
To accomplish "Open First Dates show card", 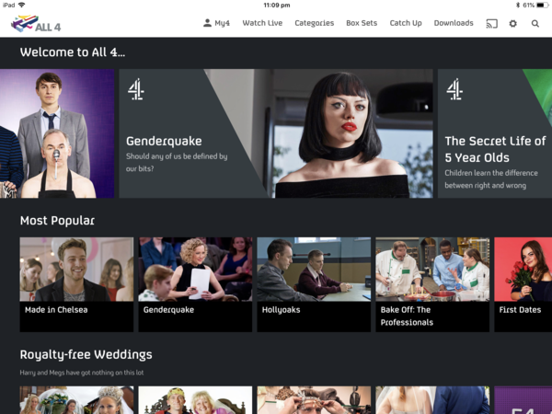I will 523,284.
